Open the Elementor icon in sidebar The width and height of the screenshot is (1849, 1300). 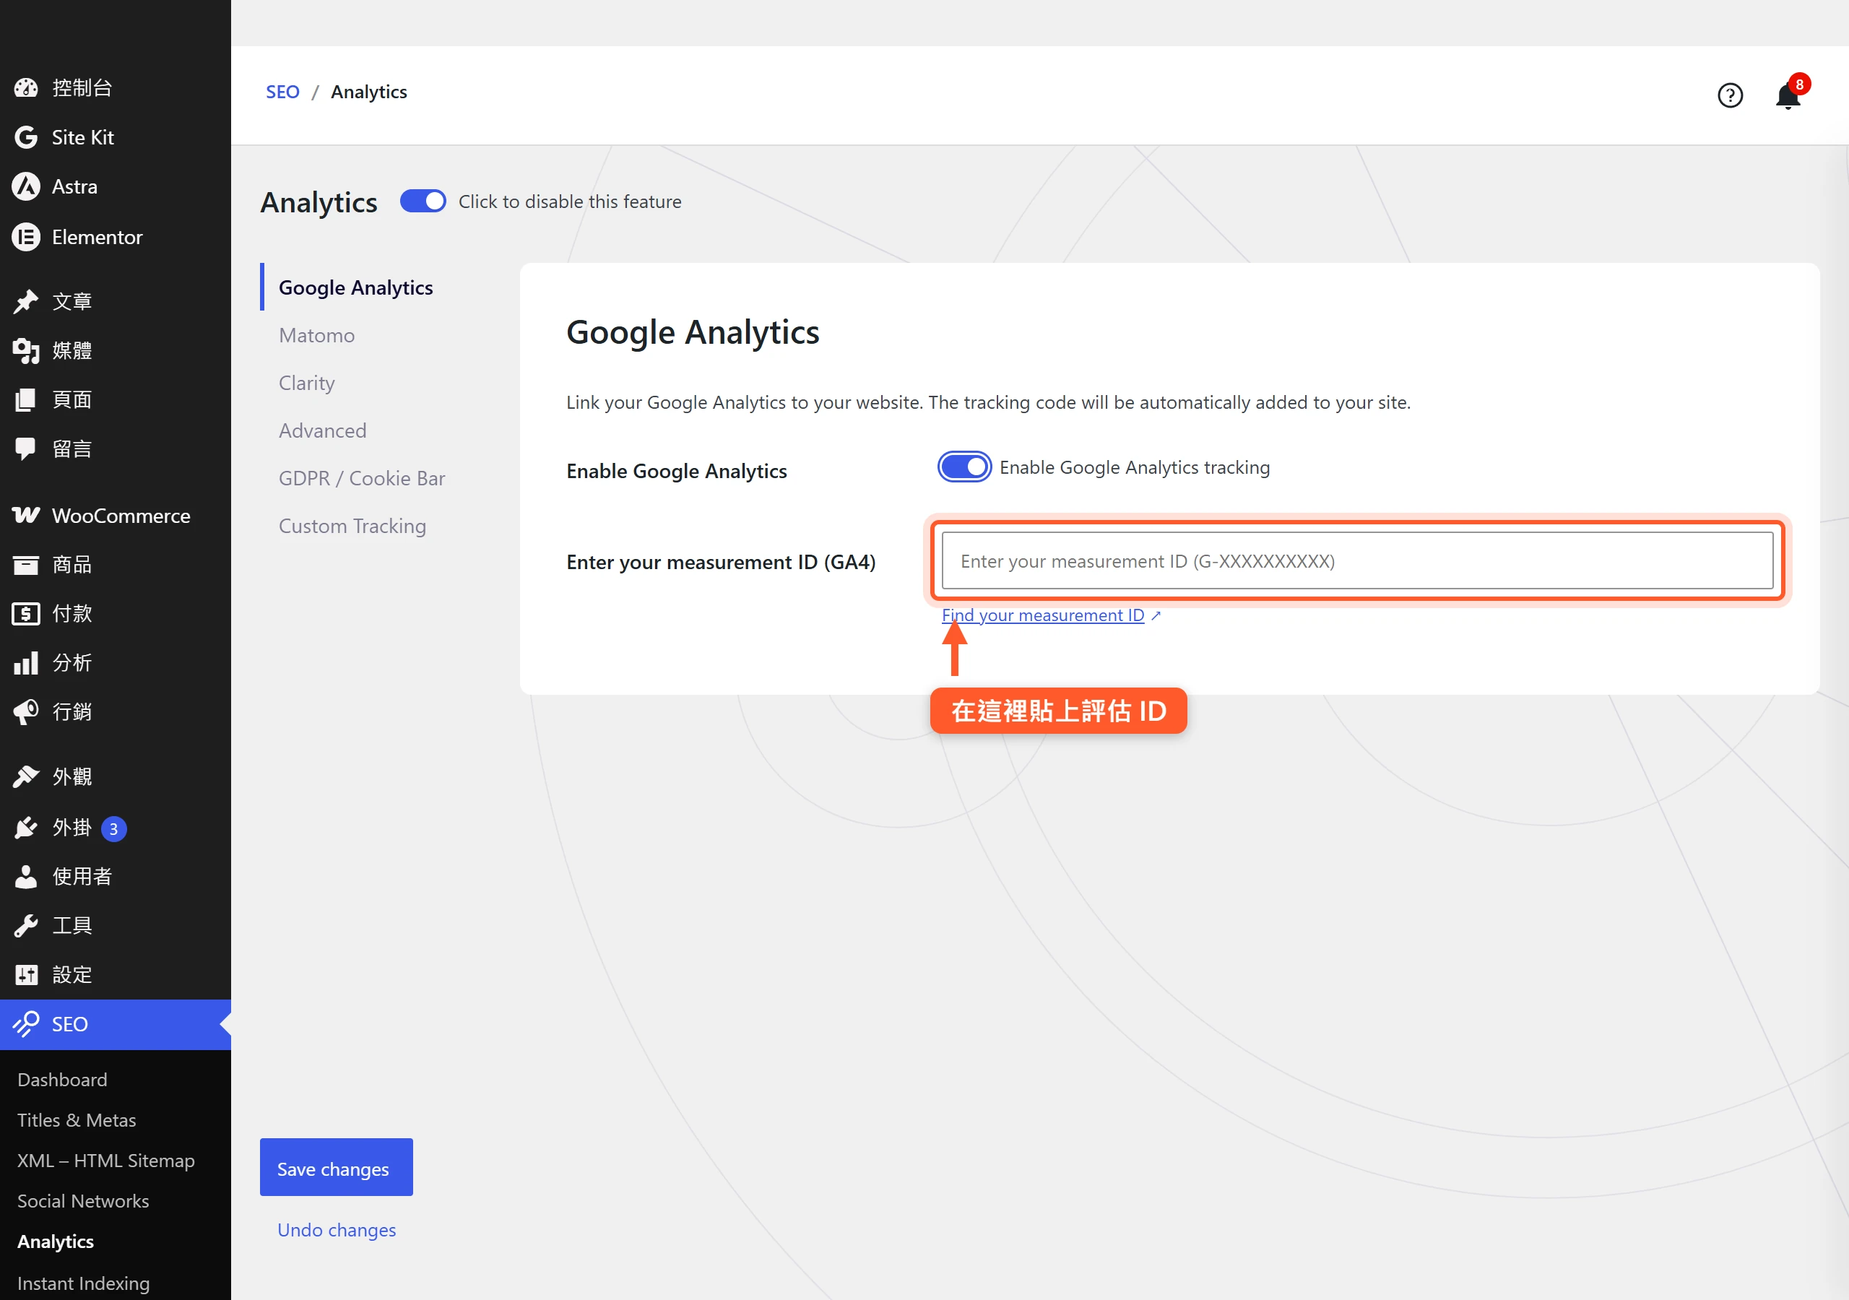26,237
